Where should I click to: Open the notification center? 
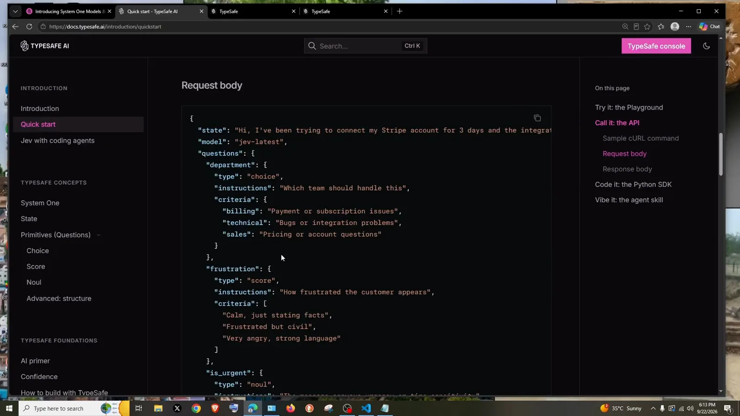click(728, 408)
